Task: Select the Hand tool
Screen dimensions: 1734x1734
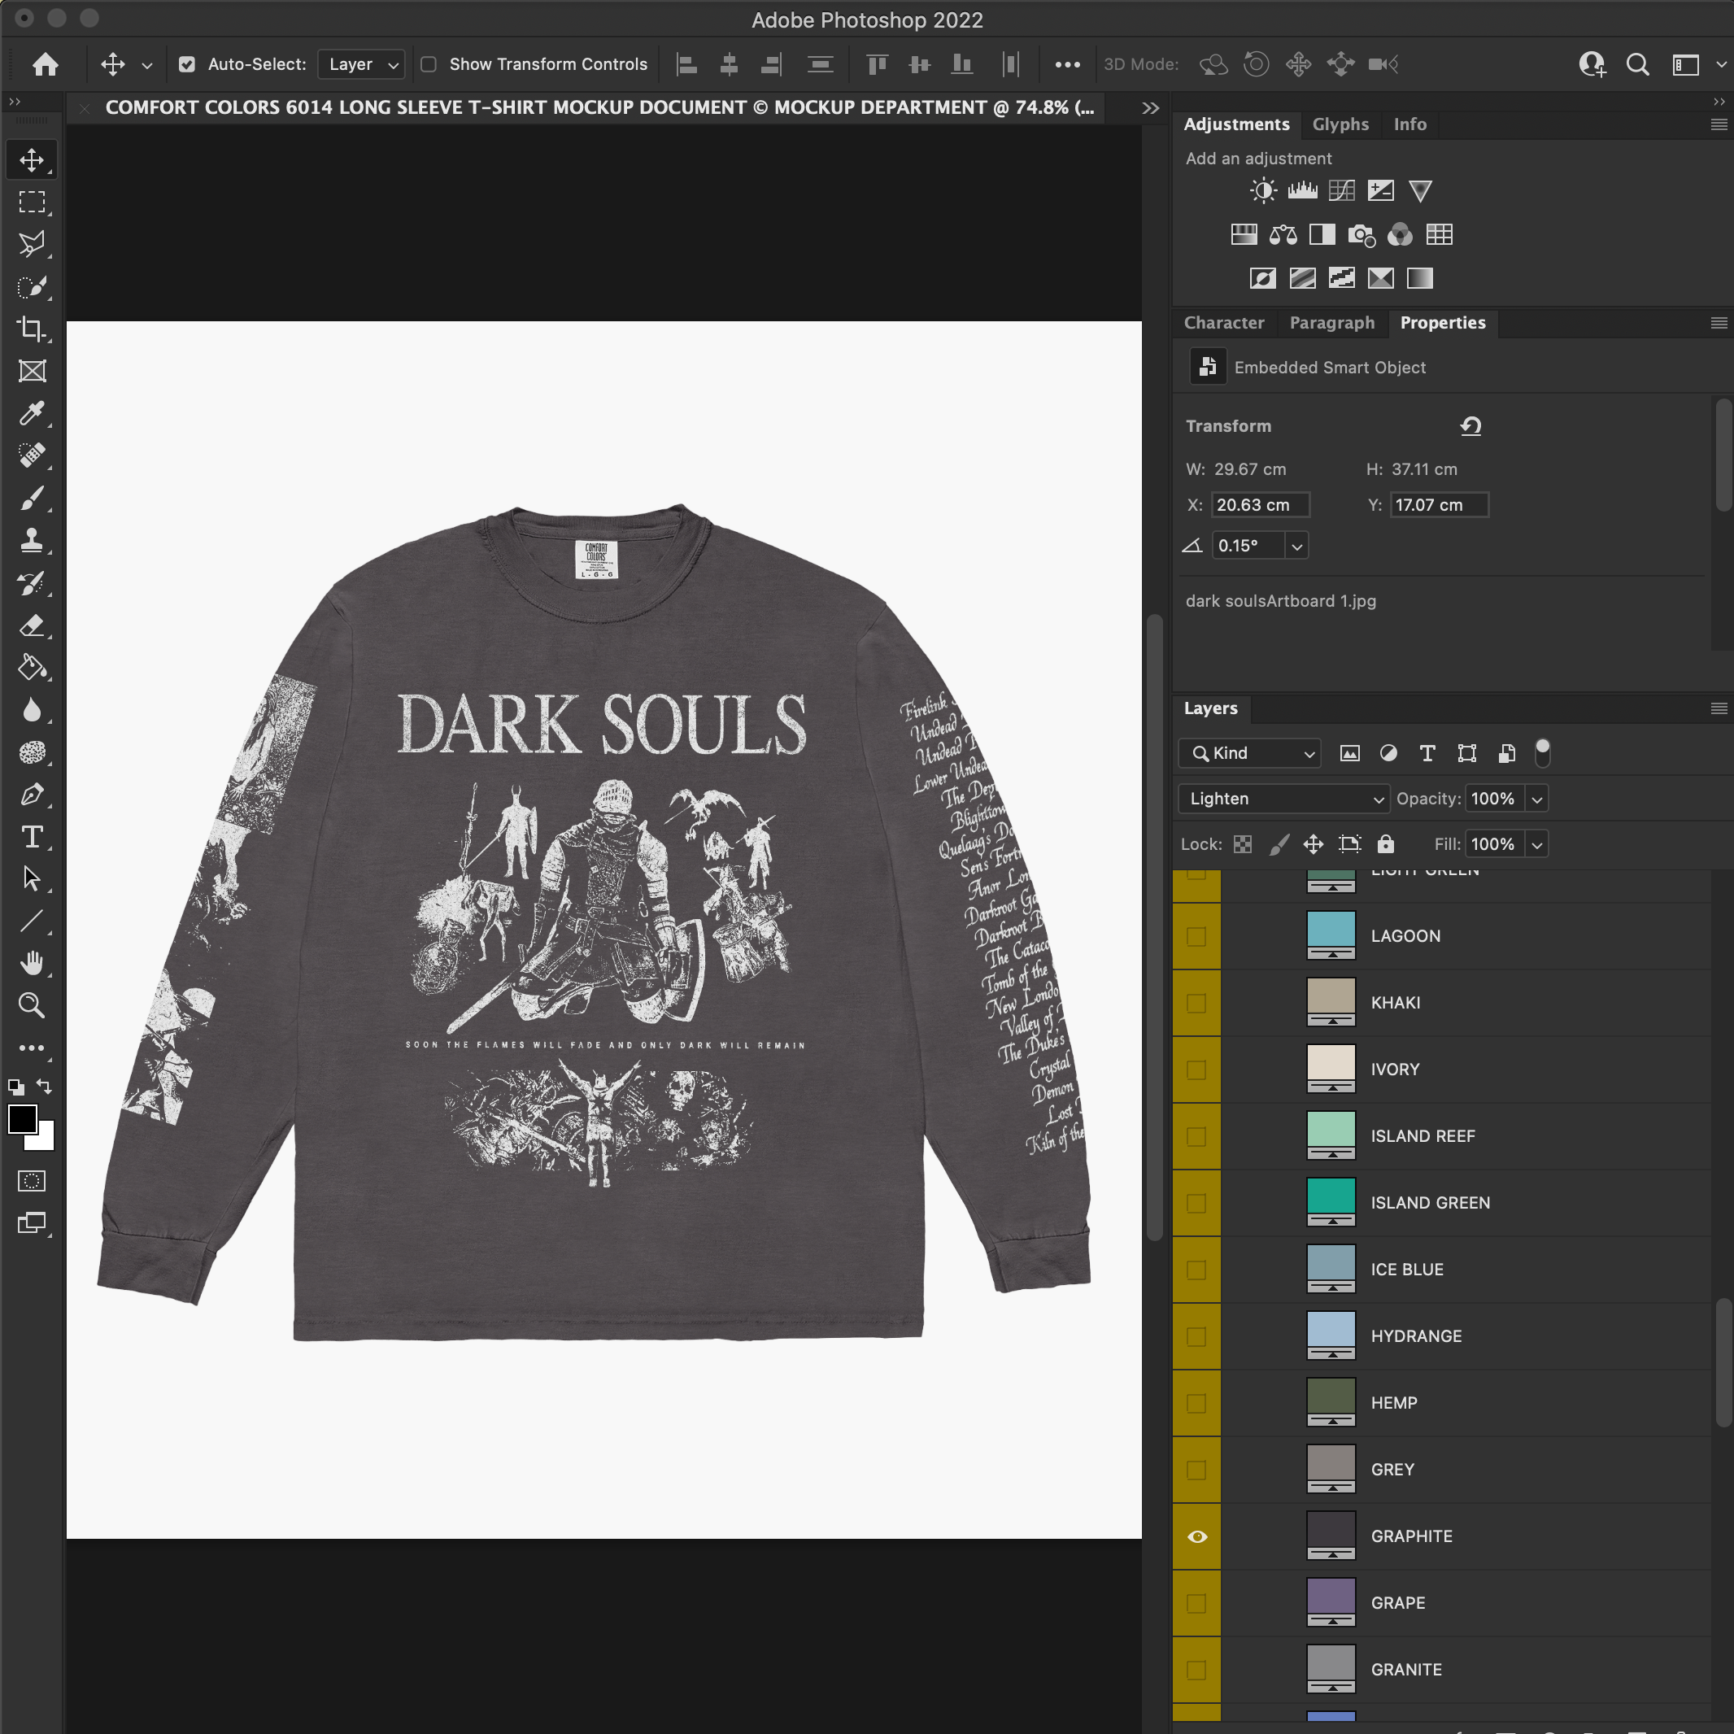Action: [33, 963]
